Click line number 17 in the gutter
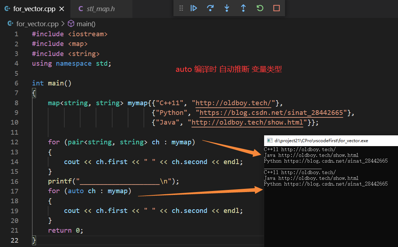The width and height of the screenshot is (398, 247). pyautogui.click(x=14, y=191)
